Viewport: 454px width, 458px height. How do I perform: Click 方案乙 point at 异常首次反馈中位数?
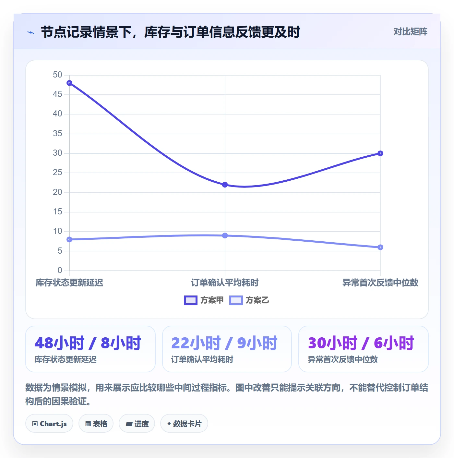click(x=380, y=247)
